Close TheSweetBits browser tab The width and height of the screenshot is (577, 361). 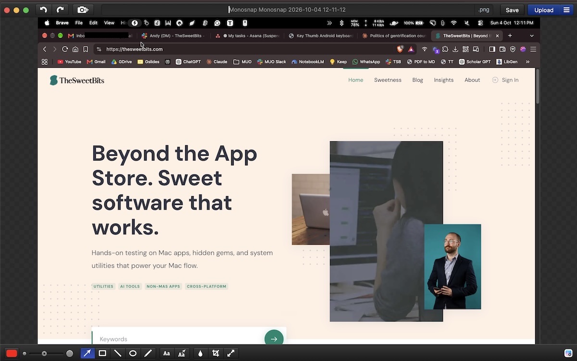(497, 36)
